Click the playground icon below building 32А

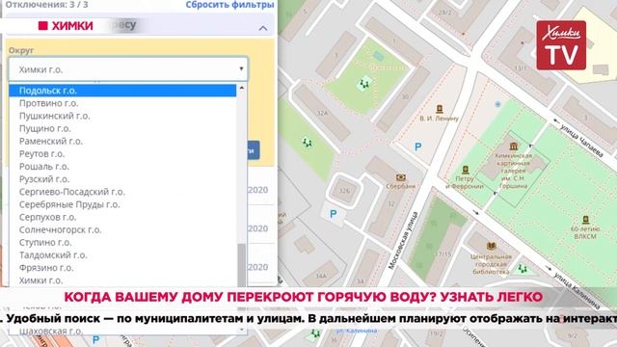(308, 142)
